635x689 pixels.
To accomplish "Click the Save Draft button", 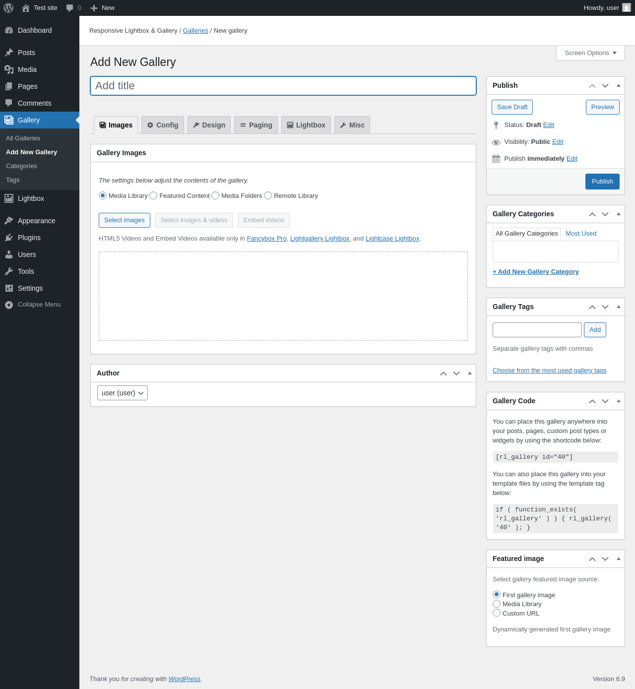I will point(512,107).
